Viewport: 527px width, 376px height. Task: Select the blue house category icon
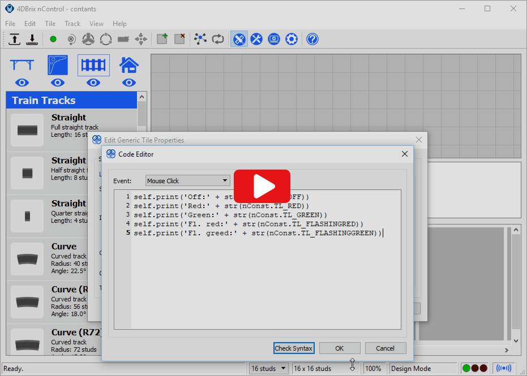(x=129, y=65)
